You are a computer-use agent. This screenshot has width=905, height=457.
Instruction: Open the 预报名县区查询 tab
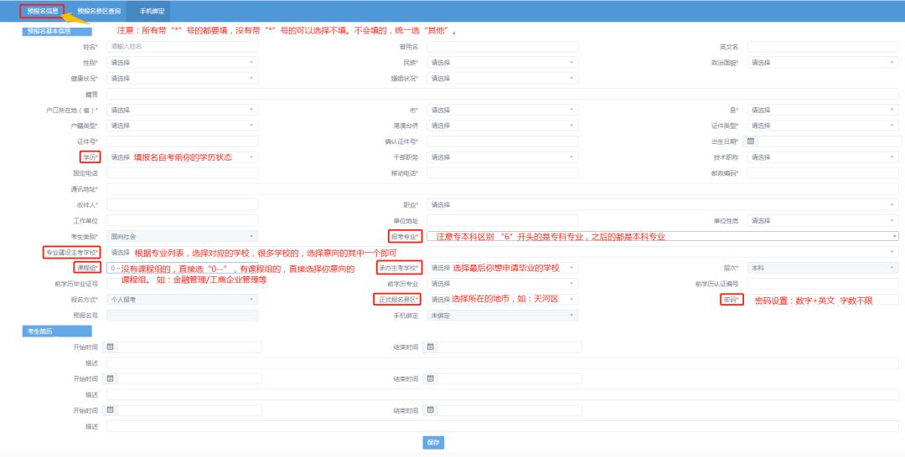pos(98,11)
